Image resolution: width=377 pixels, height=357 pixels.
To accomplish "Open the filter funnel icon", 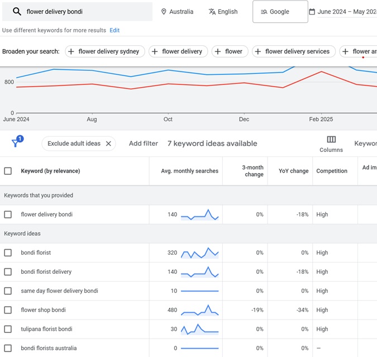I will point(17,142).
